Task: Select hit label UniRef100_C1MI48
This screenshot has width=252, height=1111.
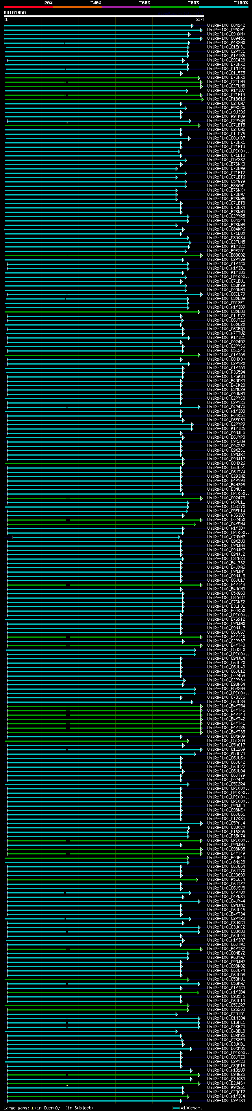Action: click(x=226, y=69)
